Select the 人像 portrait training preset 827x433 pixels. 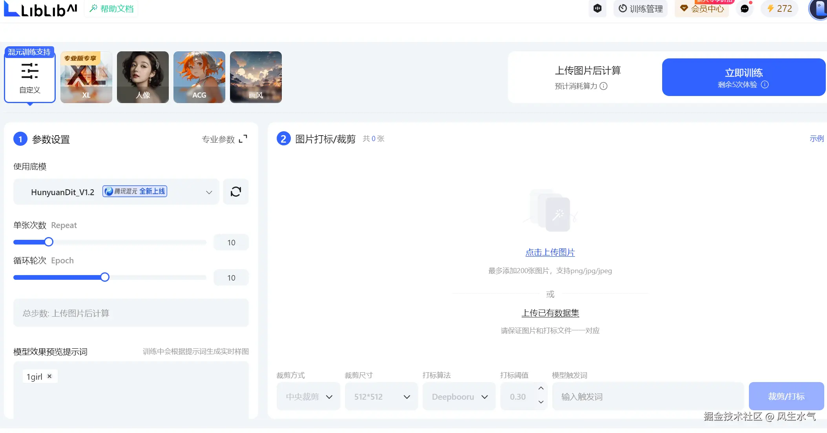[x=143, y=77]
